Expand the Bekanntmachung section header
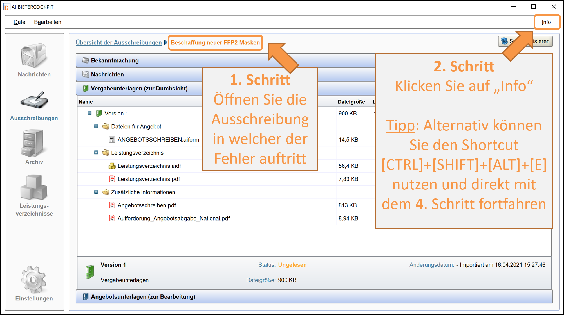 (x=115, y=60)
